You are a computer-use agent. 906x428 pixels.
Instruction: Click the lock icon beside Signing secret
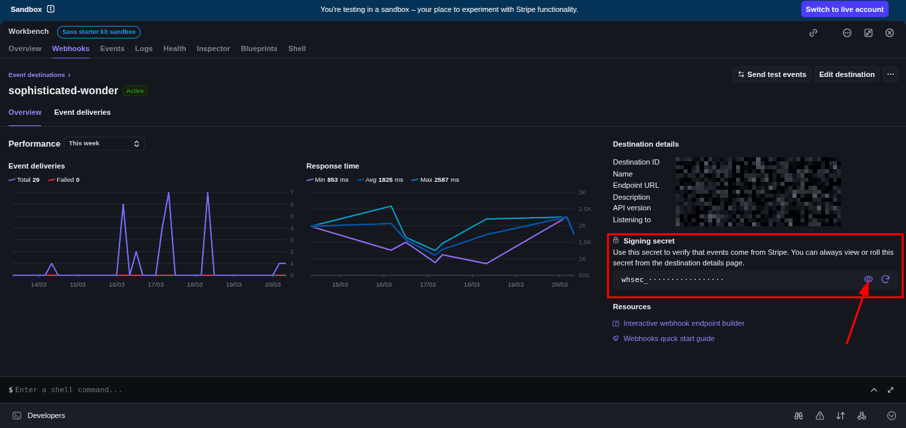click(x=616, y=241)
